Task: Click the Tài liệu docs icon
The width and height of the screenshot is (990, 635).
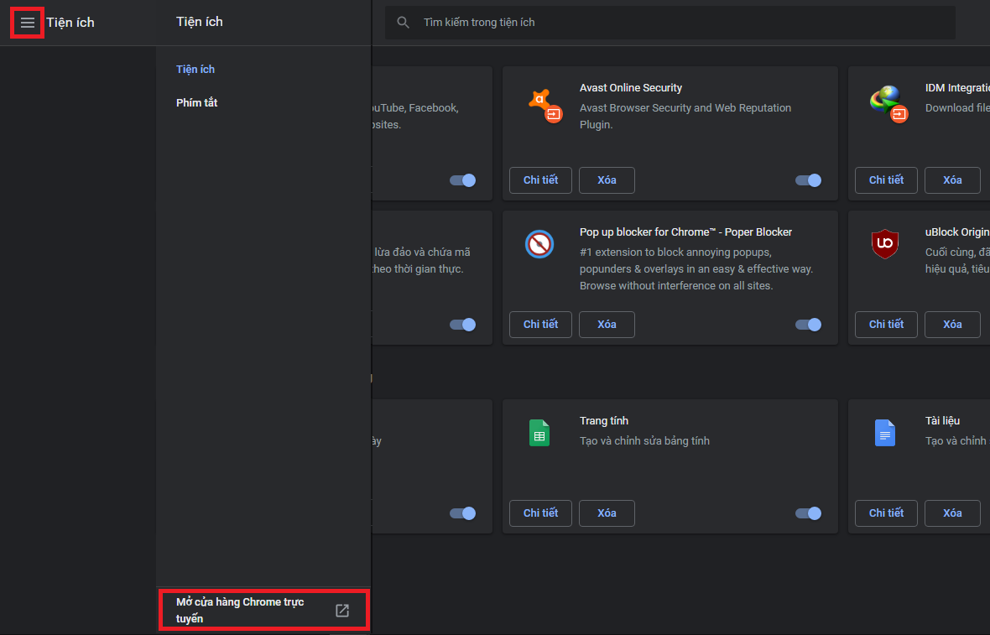Action: pos(884,433)
